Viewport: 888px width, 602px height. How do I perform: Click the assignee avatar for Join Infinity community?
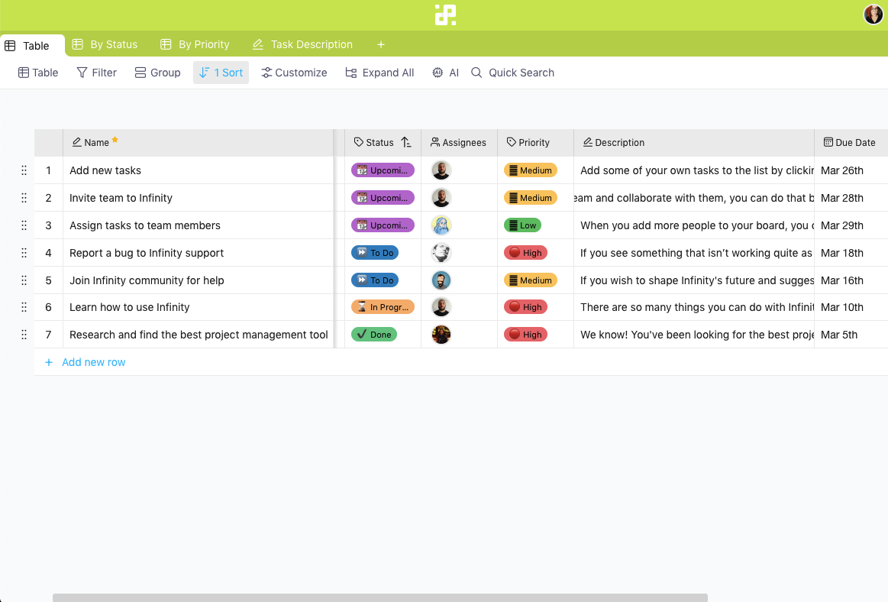441,280
